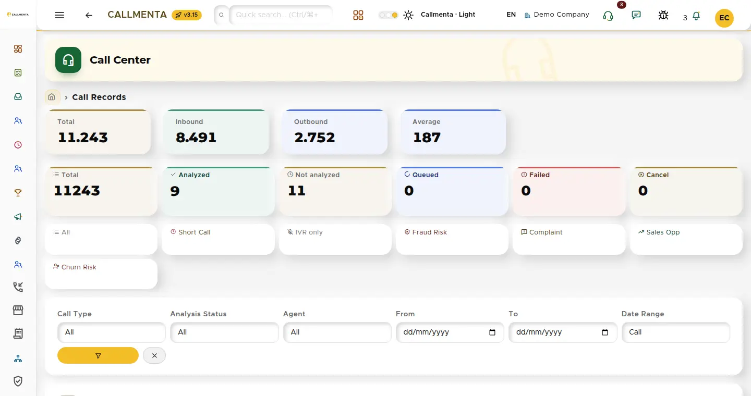This screenshot has width=751, height=396.
Task: Open the headset support icon in top bar
Action: click(x=608, y=15)
